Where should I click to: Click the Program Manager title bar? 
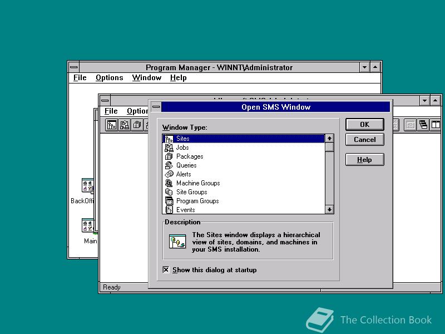pyautogui.click(x=219, y=67)
